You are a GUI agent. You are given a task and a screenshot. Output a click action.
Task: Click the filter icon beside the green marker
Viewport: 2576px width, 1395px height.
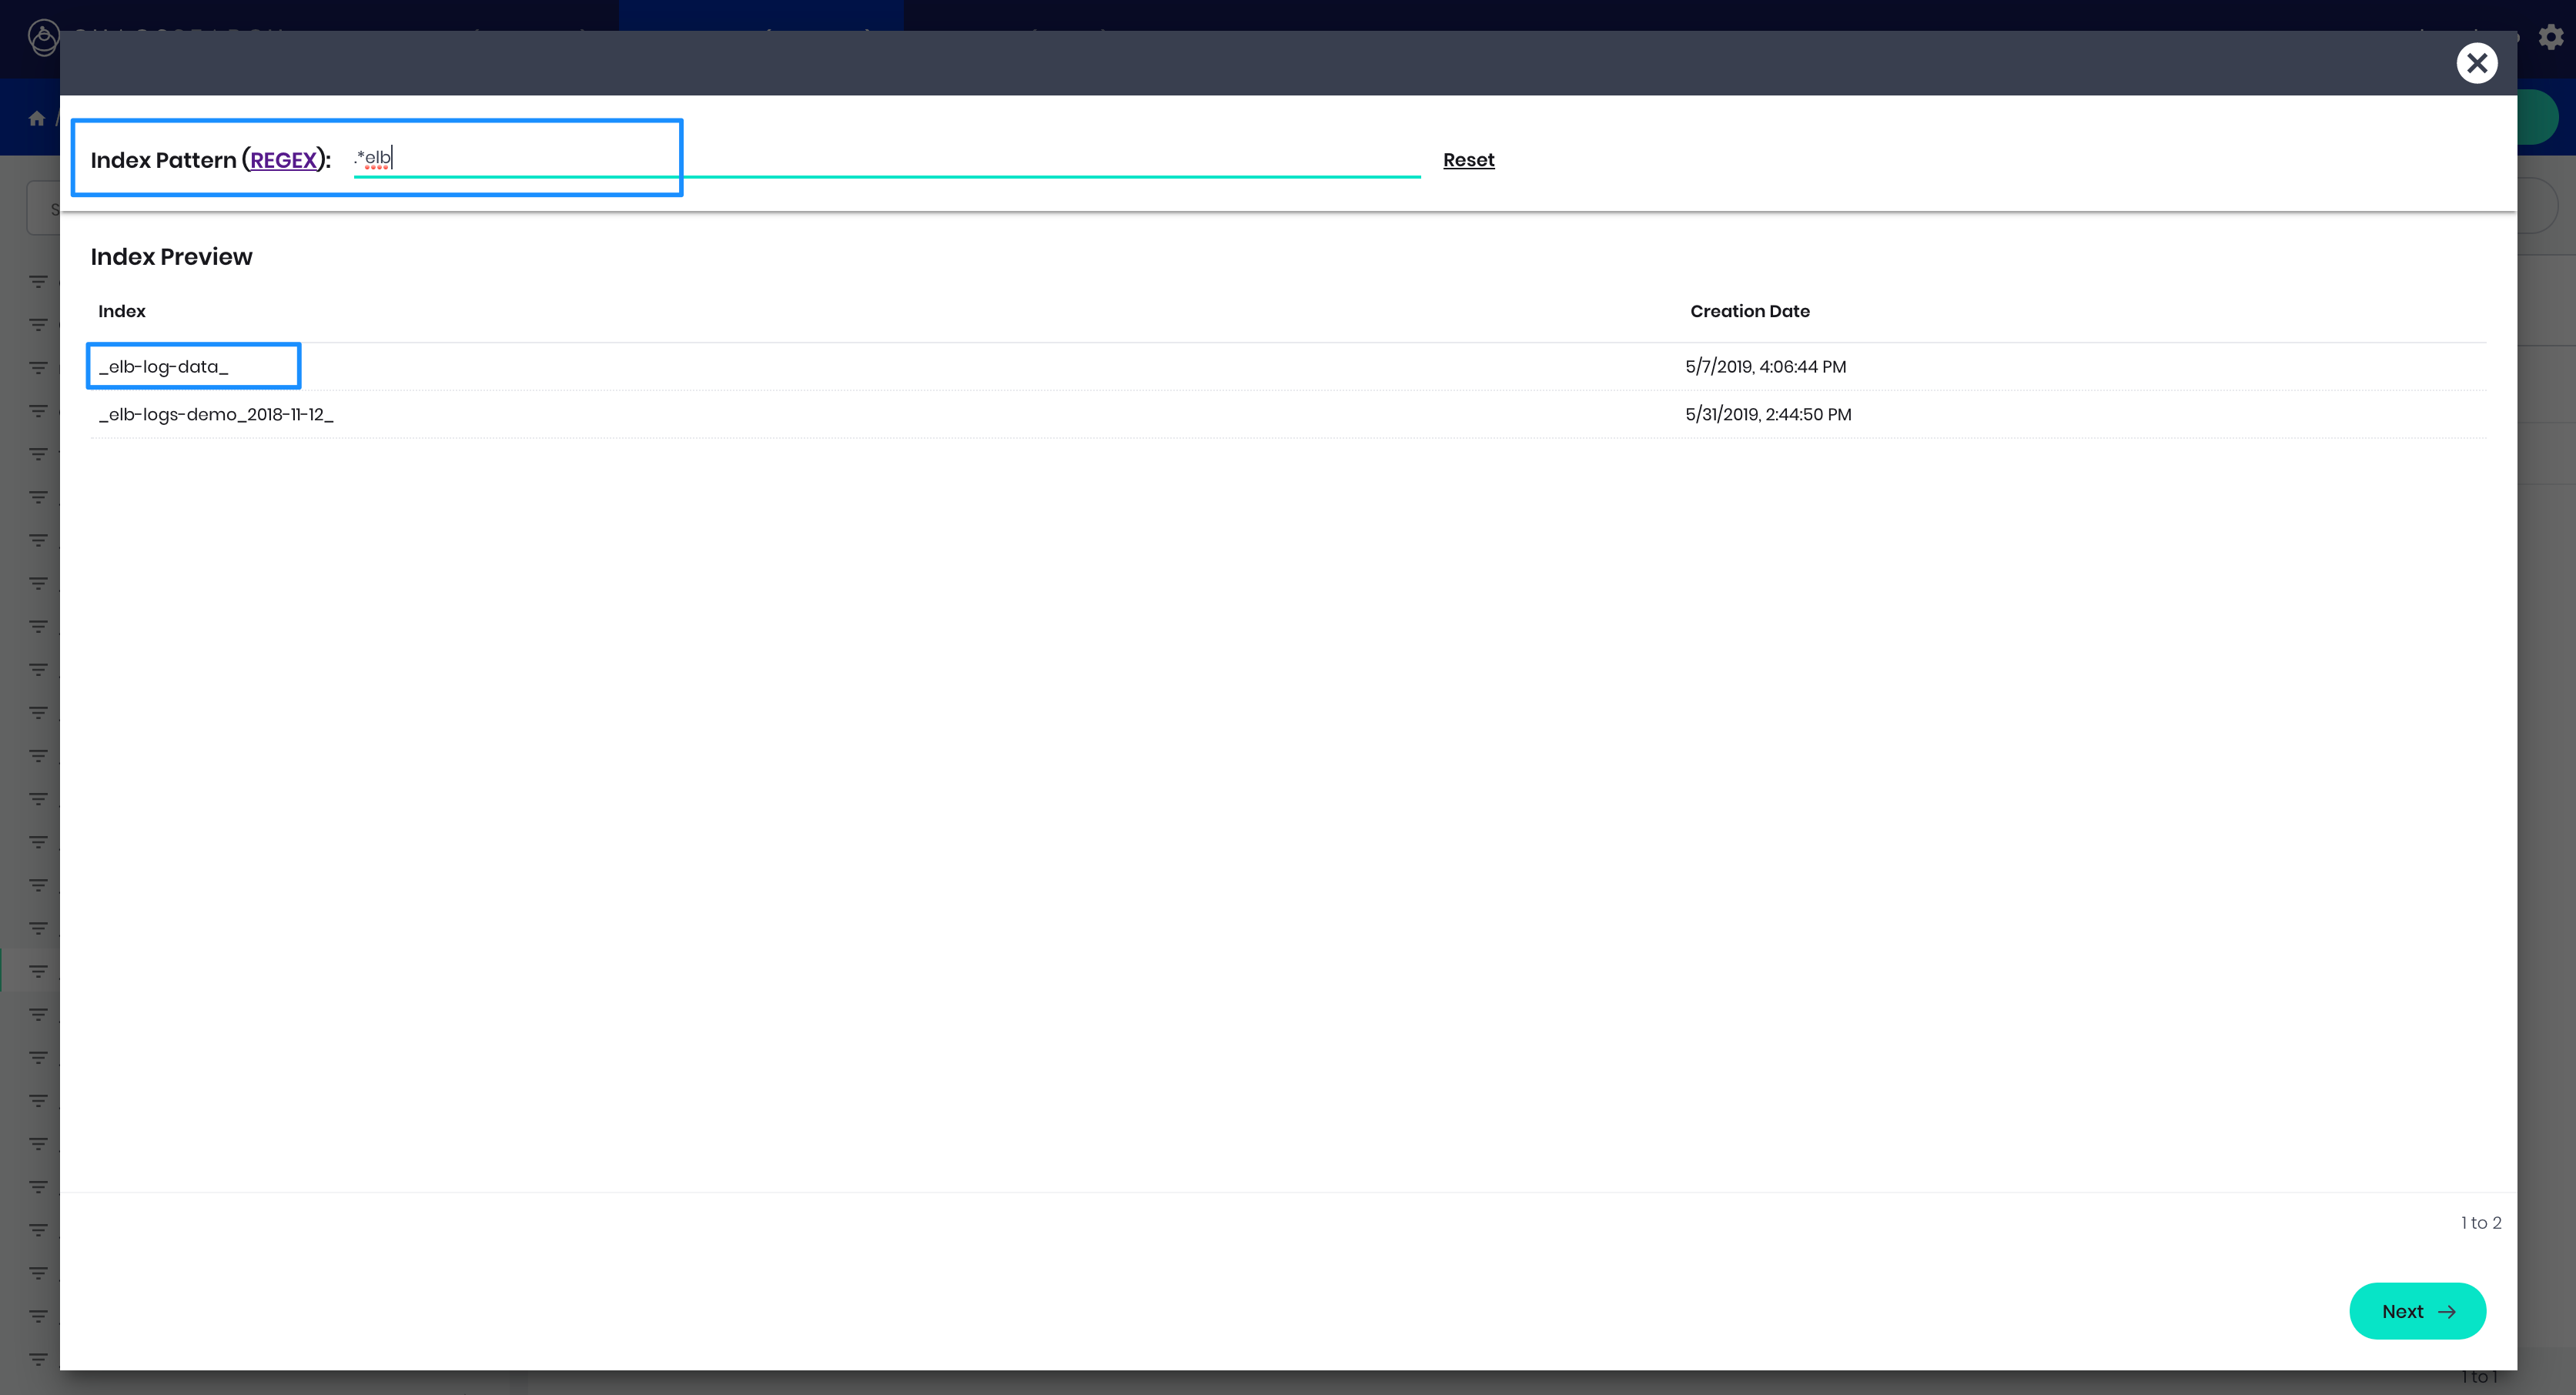38,971
